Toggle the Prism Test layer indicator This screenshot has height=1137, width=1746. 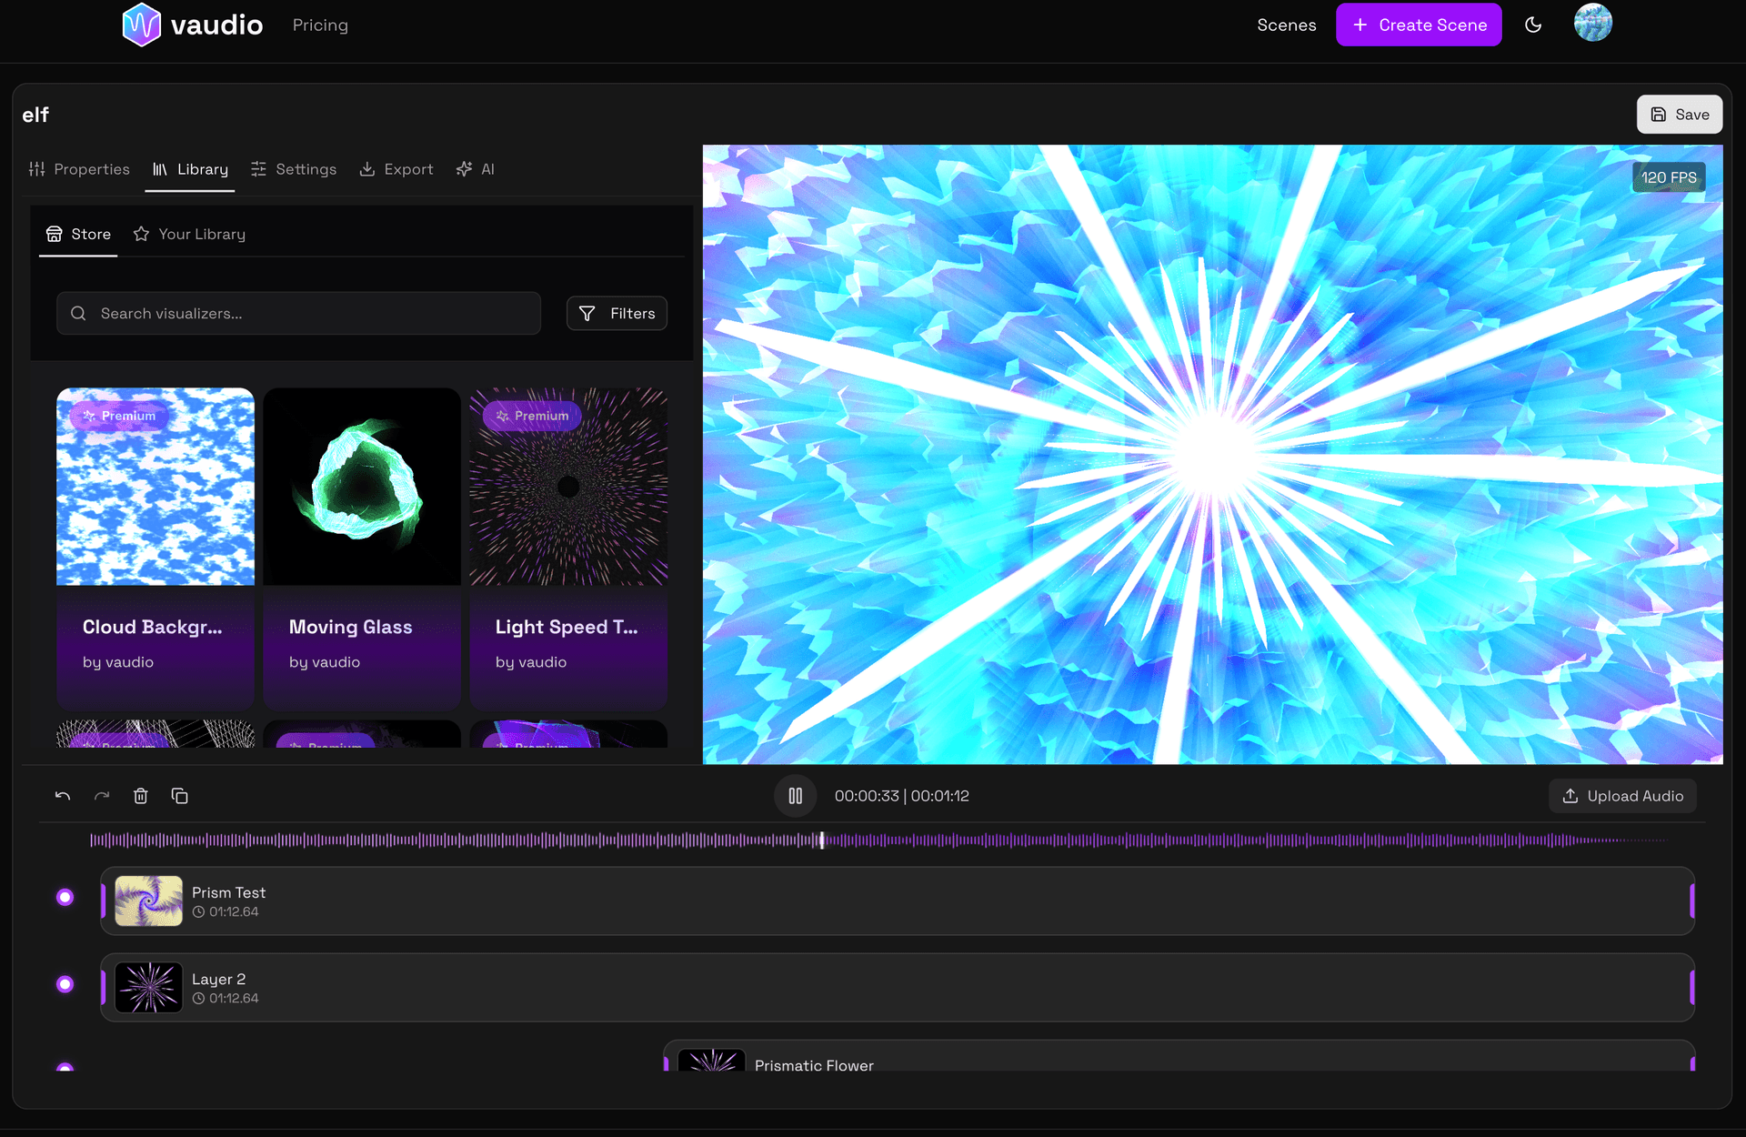coord(65,897)
